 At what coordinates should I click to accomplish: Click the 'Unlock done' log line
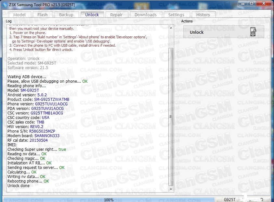(x=19, y=185)
